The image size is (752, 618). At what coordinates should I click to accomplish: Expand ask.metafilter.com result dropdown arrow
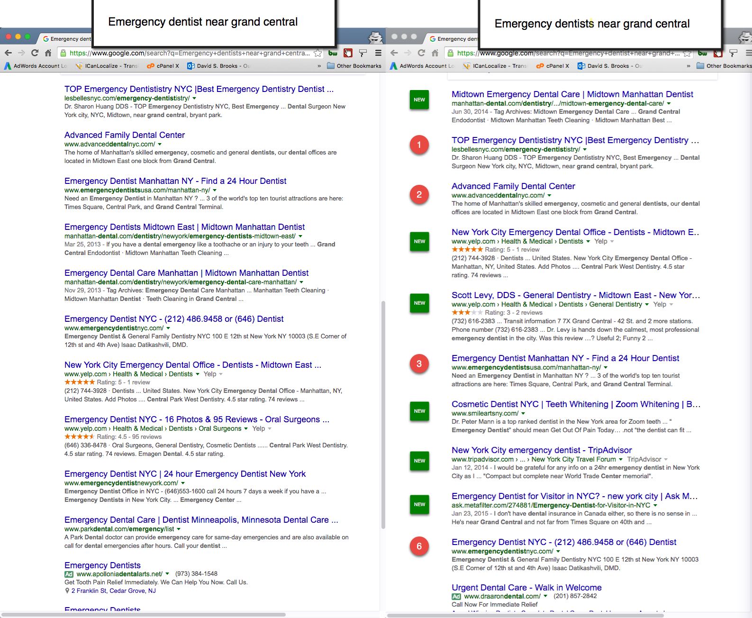(x=655, y=505)
